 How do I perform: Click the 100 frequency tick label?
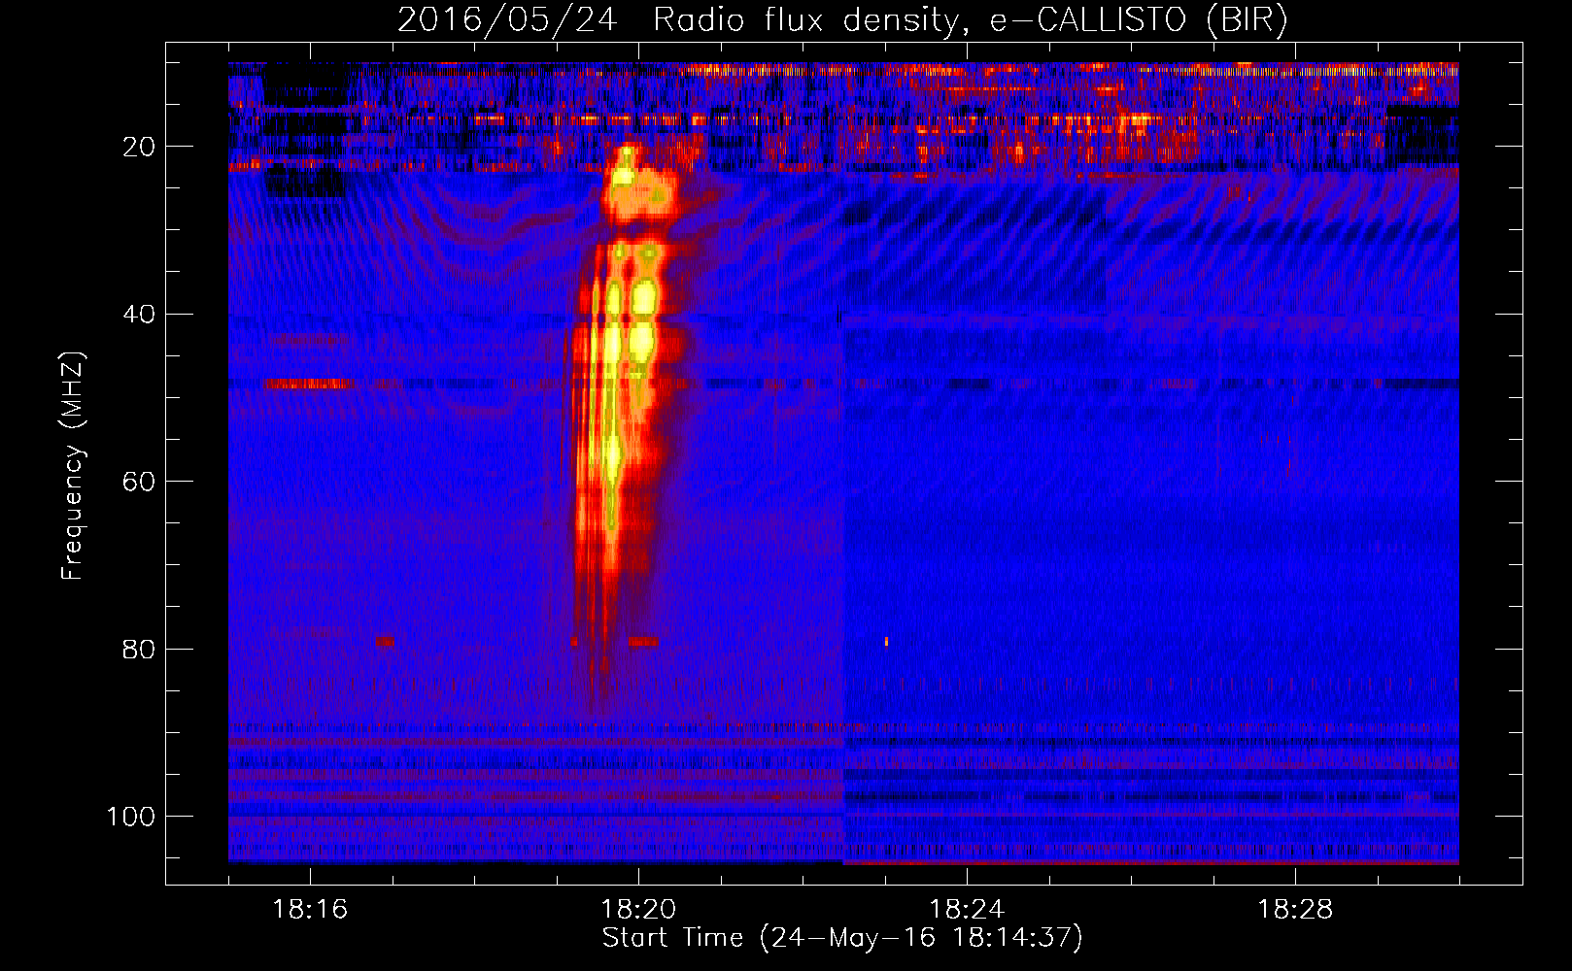click(131, 817)
